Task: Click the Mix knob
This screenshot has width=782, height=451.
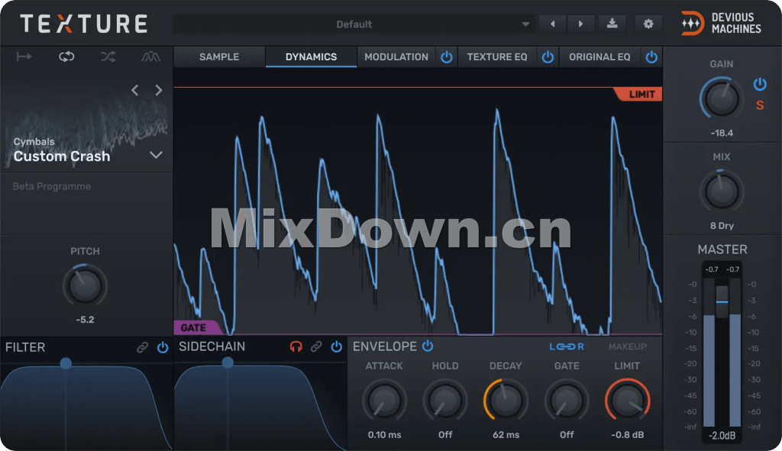Action: click(721, 192)
